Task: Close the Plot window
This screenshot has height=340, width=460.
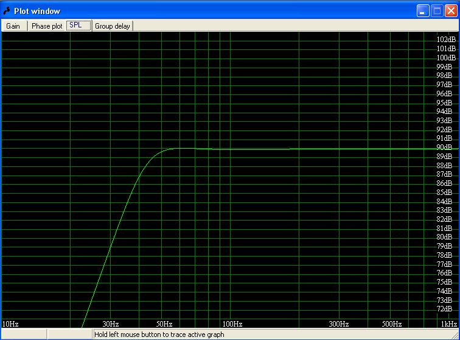Action: [x=451, y=11]
